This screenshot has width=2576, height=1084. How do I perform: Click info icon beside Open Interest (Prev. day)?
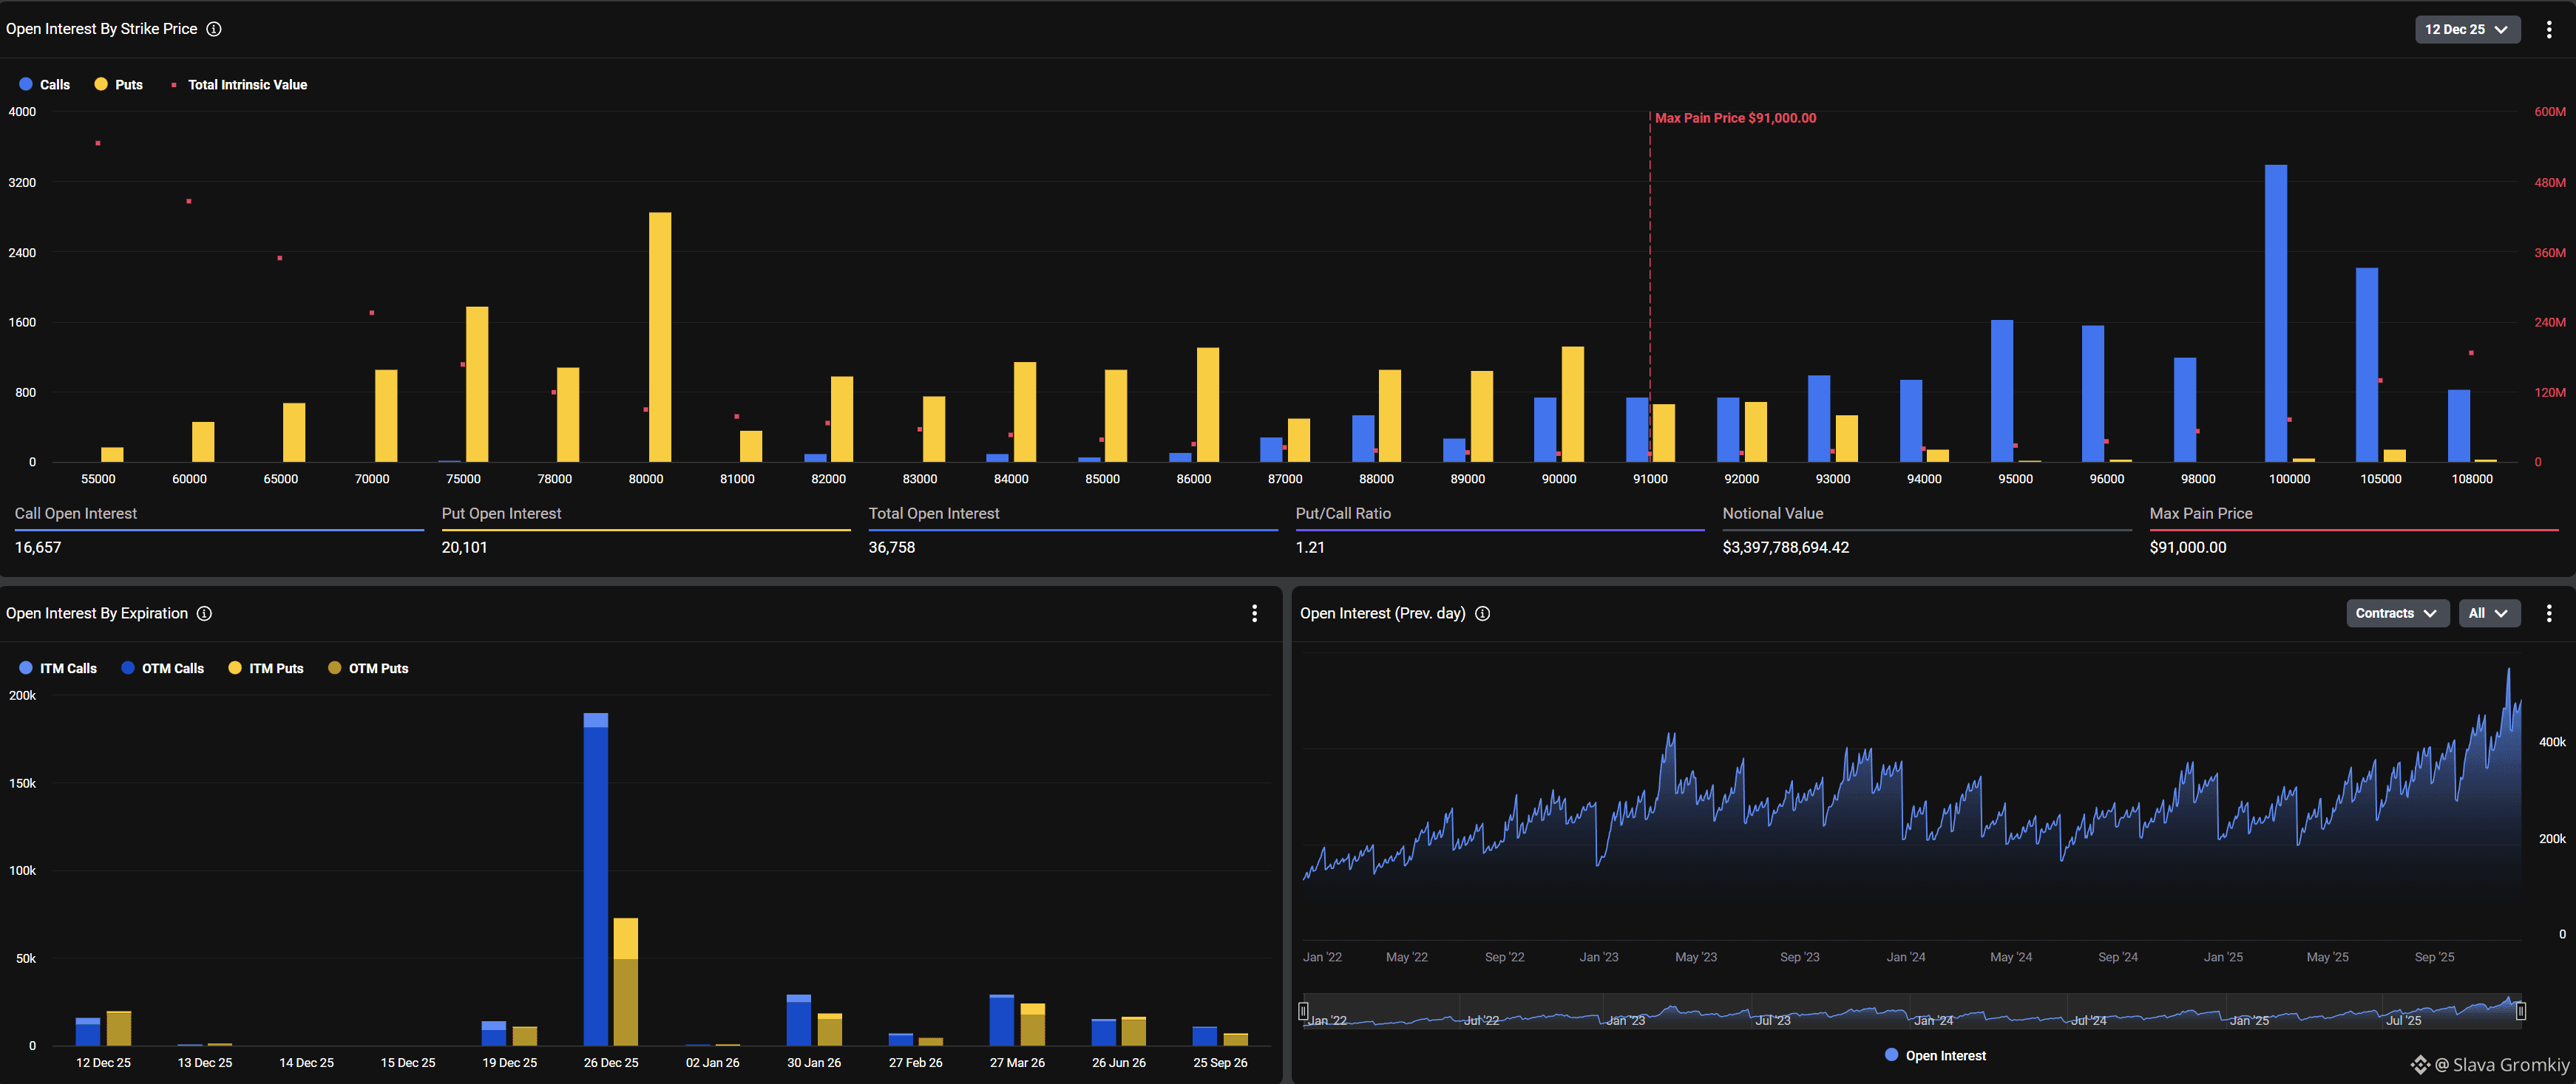coord(1482,613)
